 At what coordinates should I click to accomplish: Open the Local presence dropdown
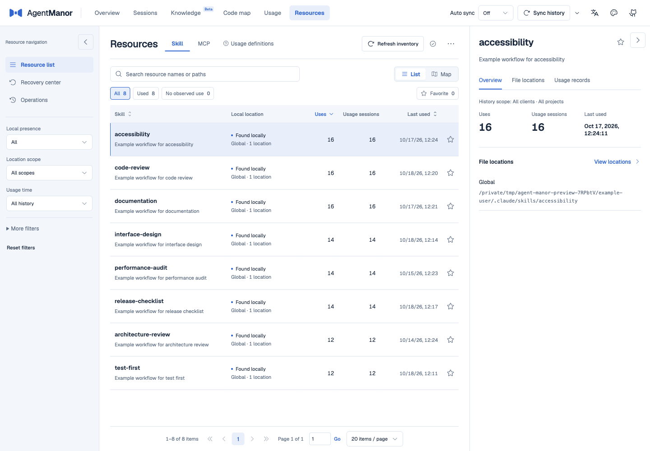(x=49, y=142)
